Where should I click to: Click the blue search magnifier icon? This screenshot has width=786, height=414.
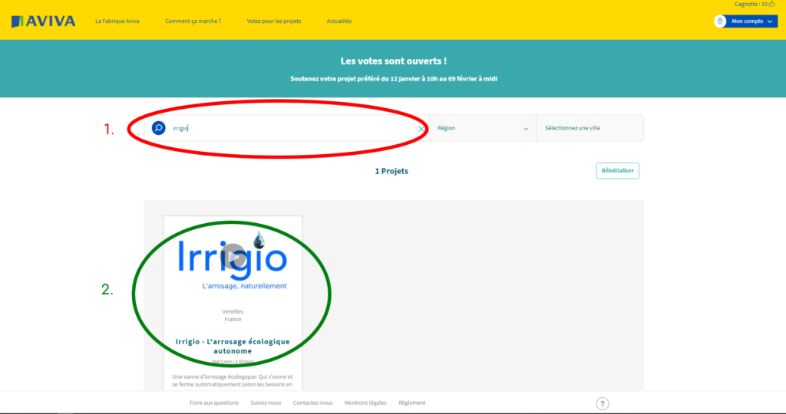158,128
